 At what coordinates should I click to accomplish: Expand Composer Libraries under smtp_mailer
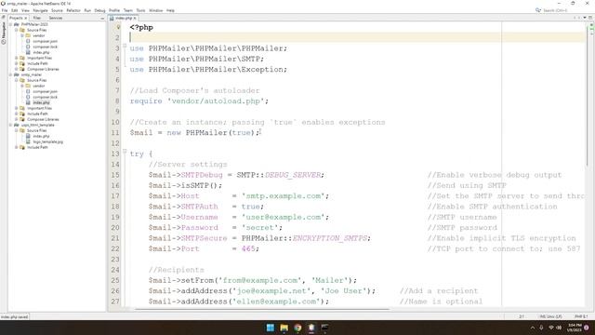(17, 120)
